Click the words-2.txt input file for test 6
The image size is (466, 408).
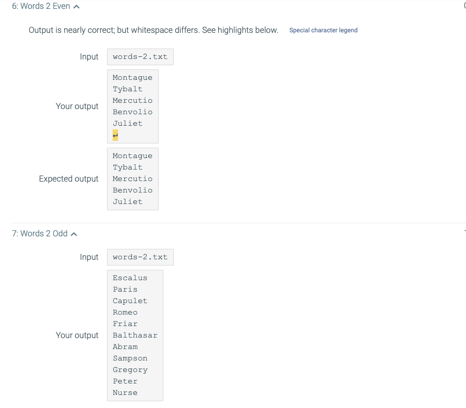pyautogui.click(x=140, y=56)
